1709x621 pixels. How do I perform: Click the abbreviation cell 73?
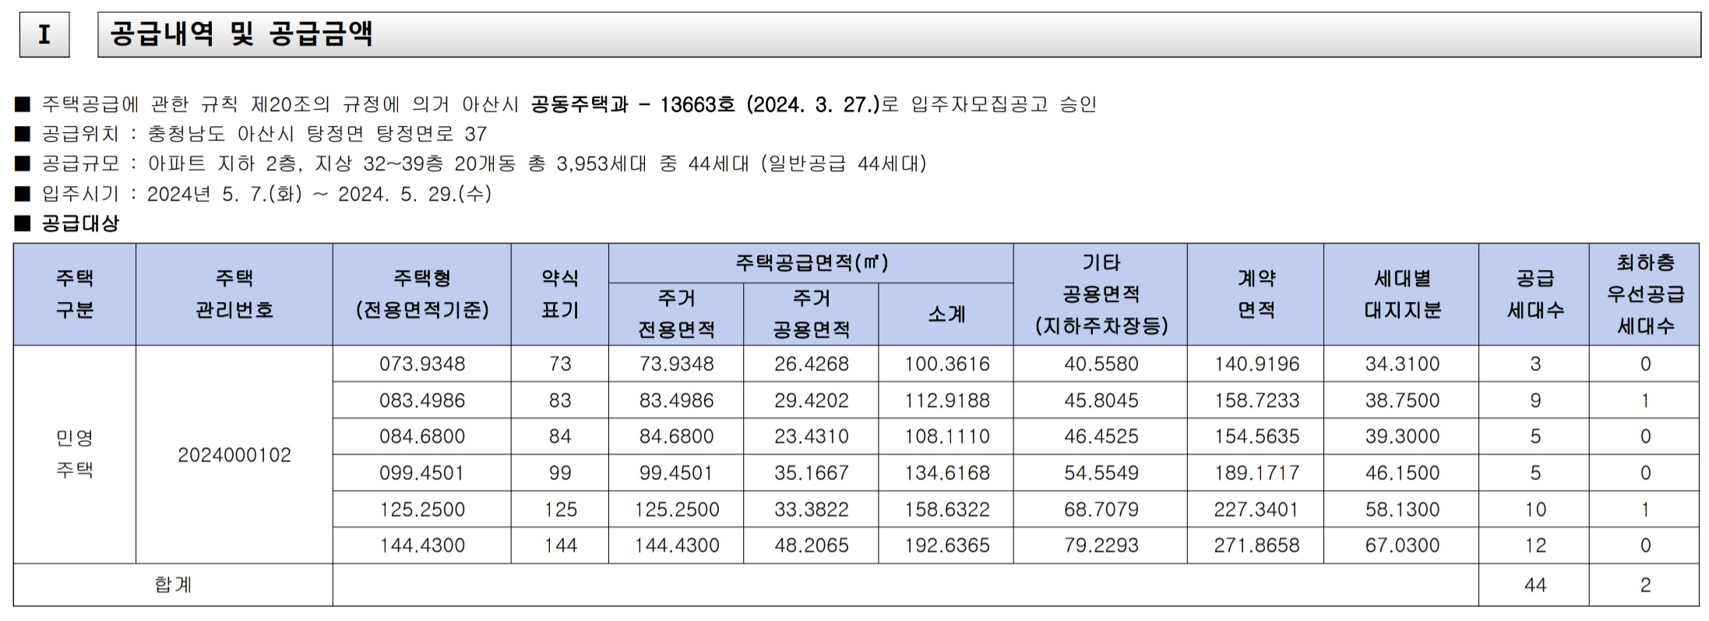click(x=560, y=363)
